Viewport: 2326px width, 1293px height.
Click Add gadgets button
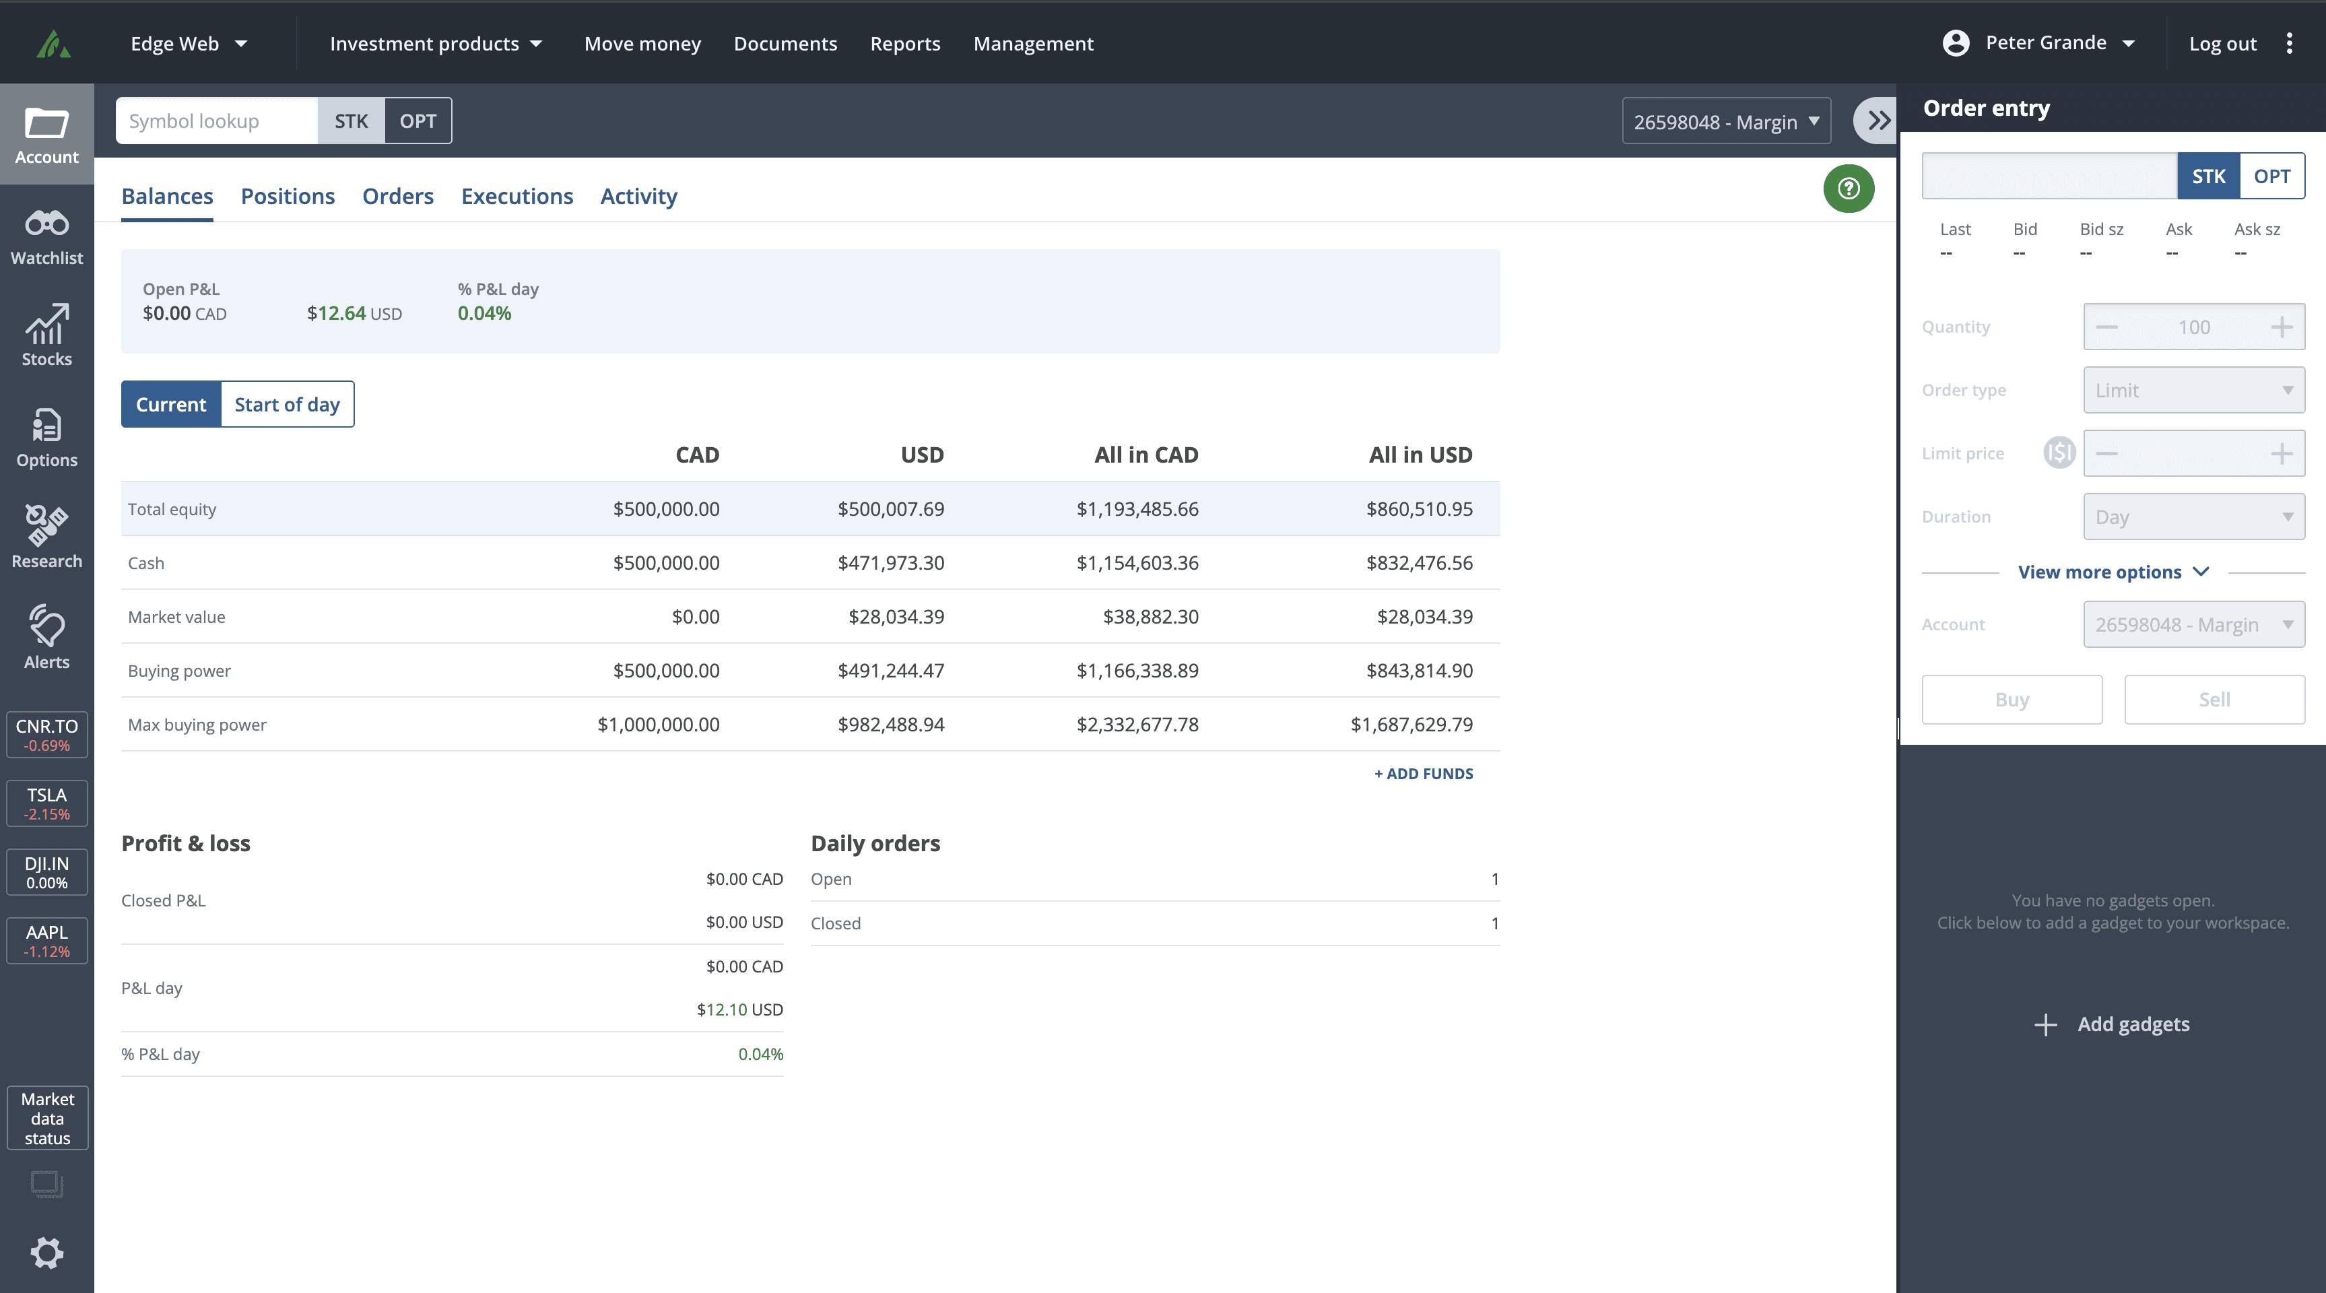click(2112, 1024)
